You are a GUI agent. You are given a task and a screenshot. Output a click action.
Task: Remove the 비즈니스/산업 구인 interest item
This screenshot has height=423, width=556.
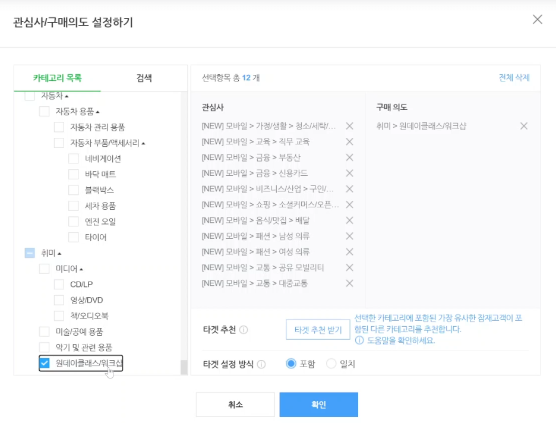point(349,189)
